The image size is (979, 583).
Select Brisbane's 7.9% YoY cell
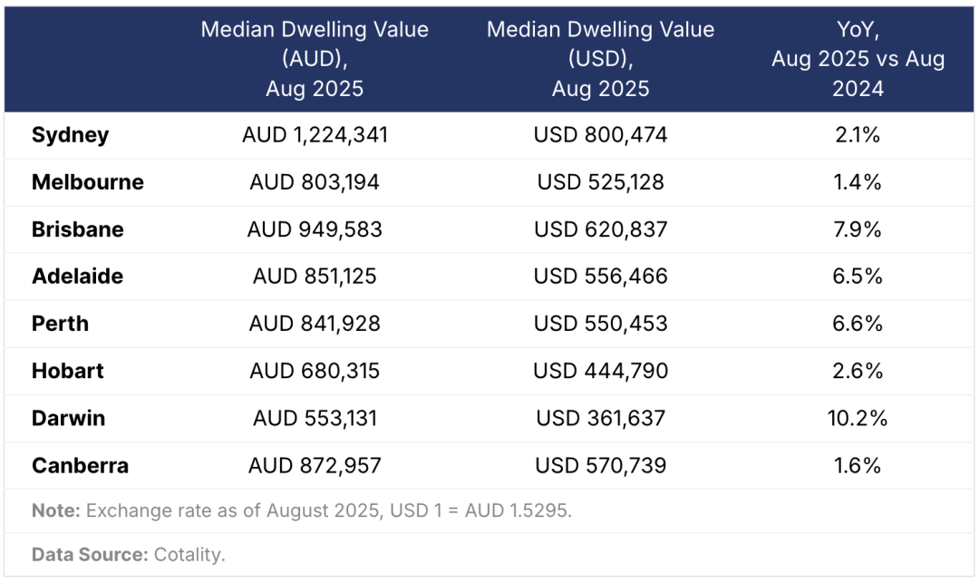tap(858, 229)
